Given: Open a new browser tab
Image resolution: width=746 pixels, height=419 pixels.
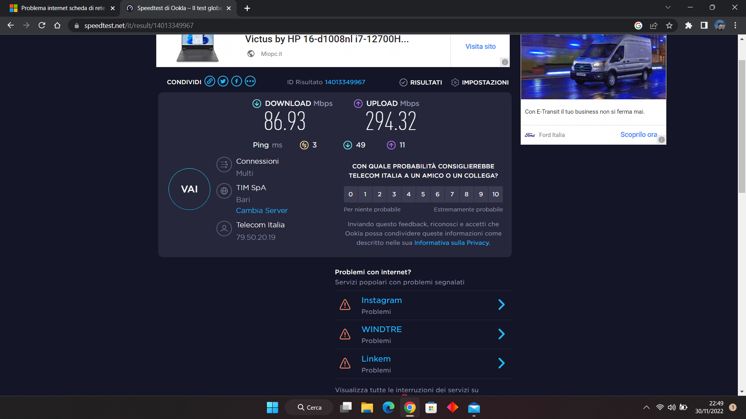Looking at the screenshot, I should coord(247,8).
